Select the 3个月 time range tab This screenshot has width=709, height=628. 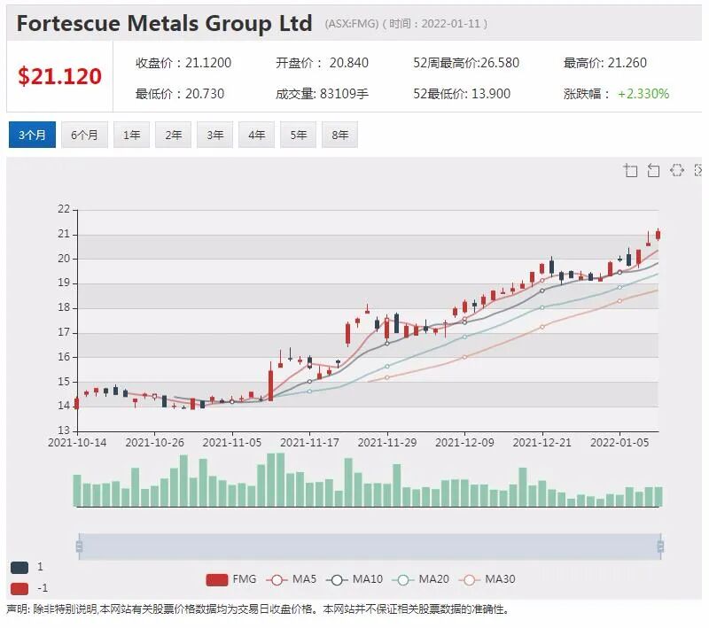tap(32, 135)
